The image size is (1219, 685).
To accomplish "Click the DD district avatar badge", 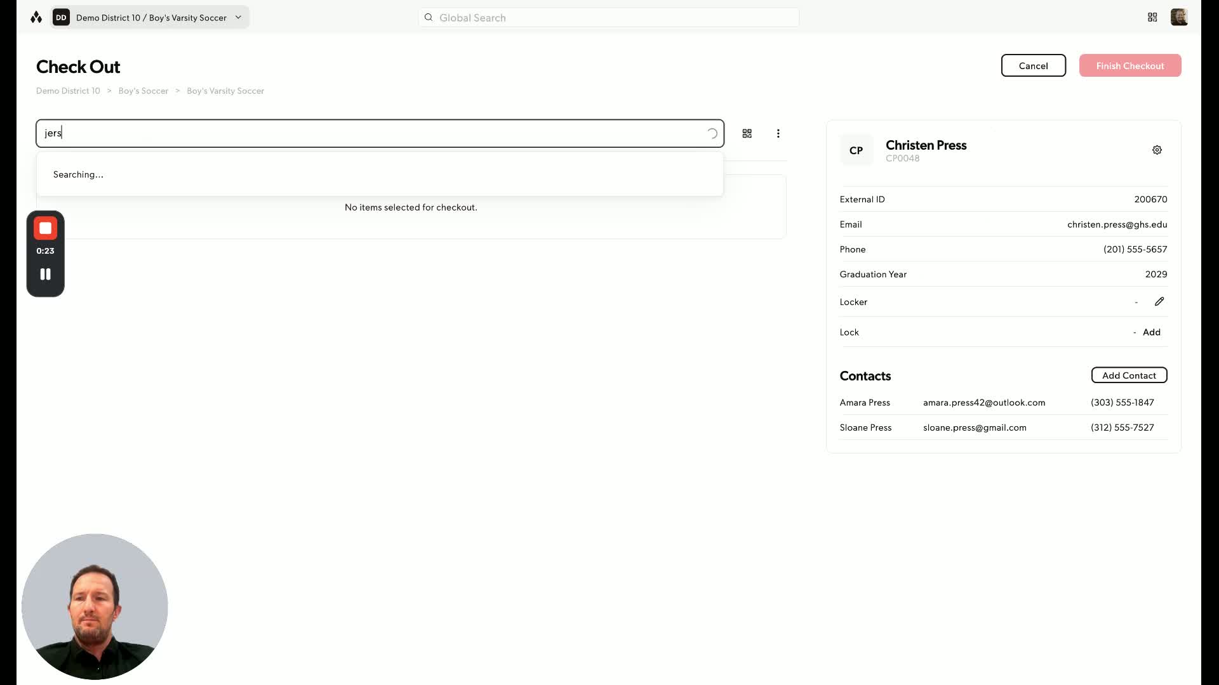I will tap(61, 17).
